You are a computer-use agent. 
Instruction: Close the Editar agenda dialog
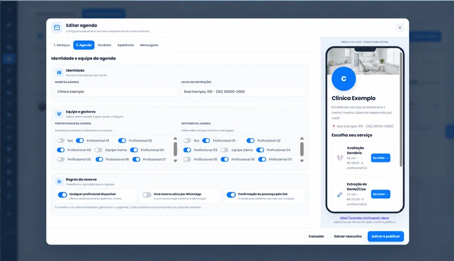400,27
